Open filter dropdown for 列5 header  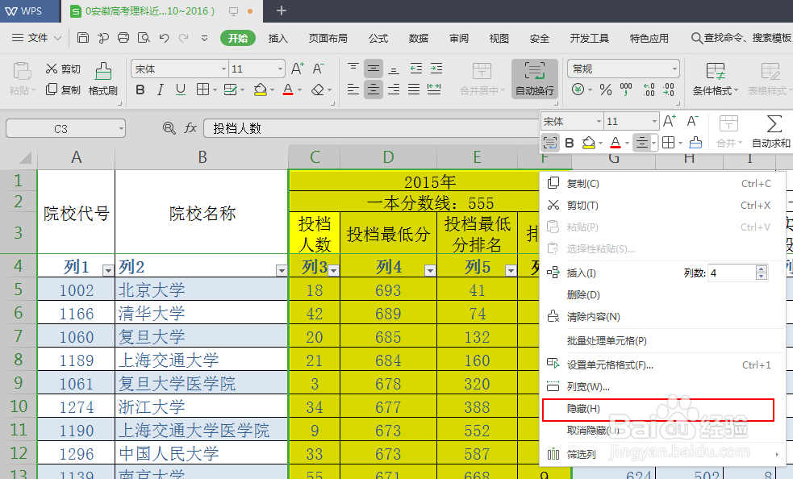(x=511, y=271)
